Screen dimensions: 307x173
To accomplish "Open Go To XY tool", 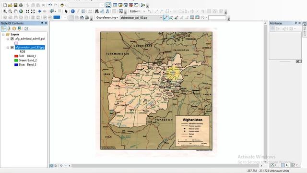I will coord(107,12).
